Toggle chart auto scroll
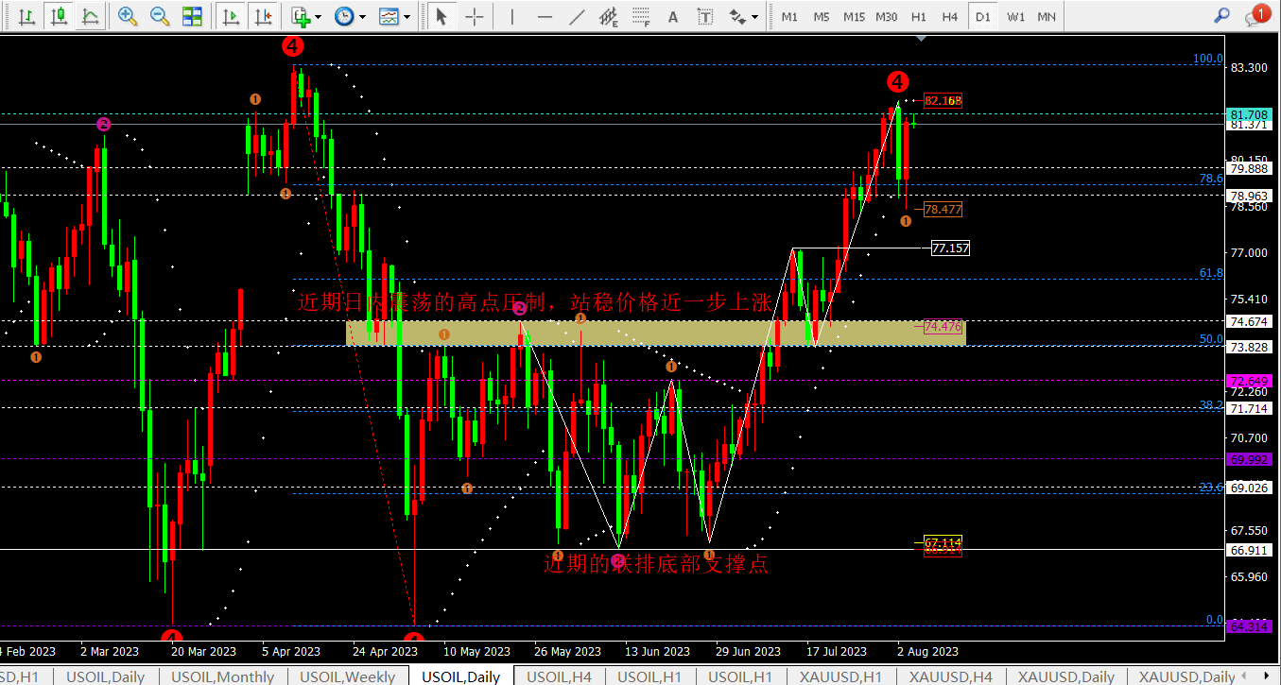 [230, 16]
